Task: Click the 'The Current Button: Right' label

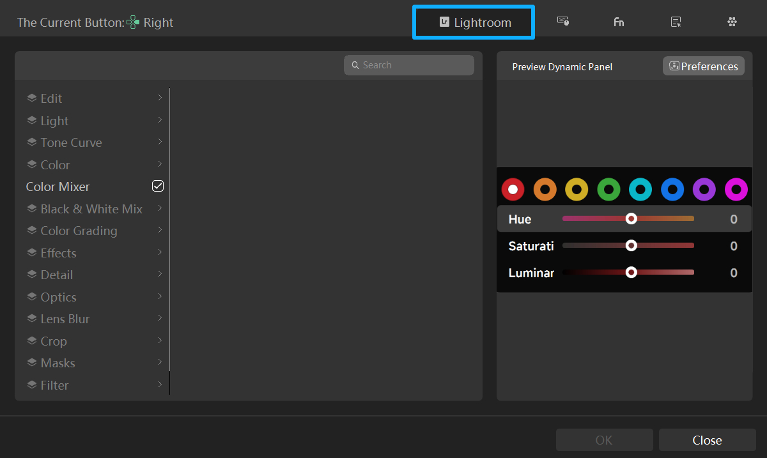Action: (x=95, y=22)
